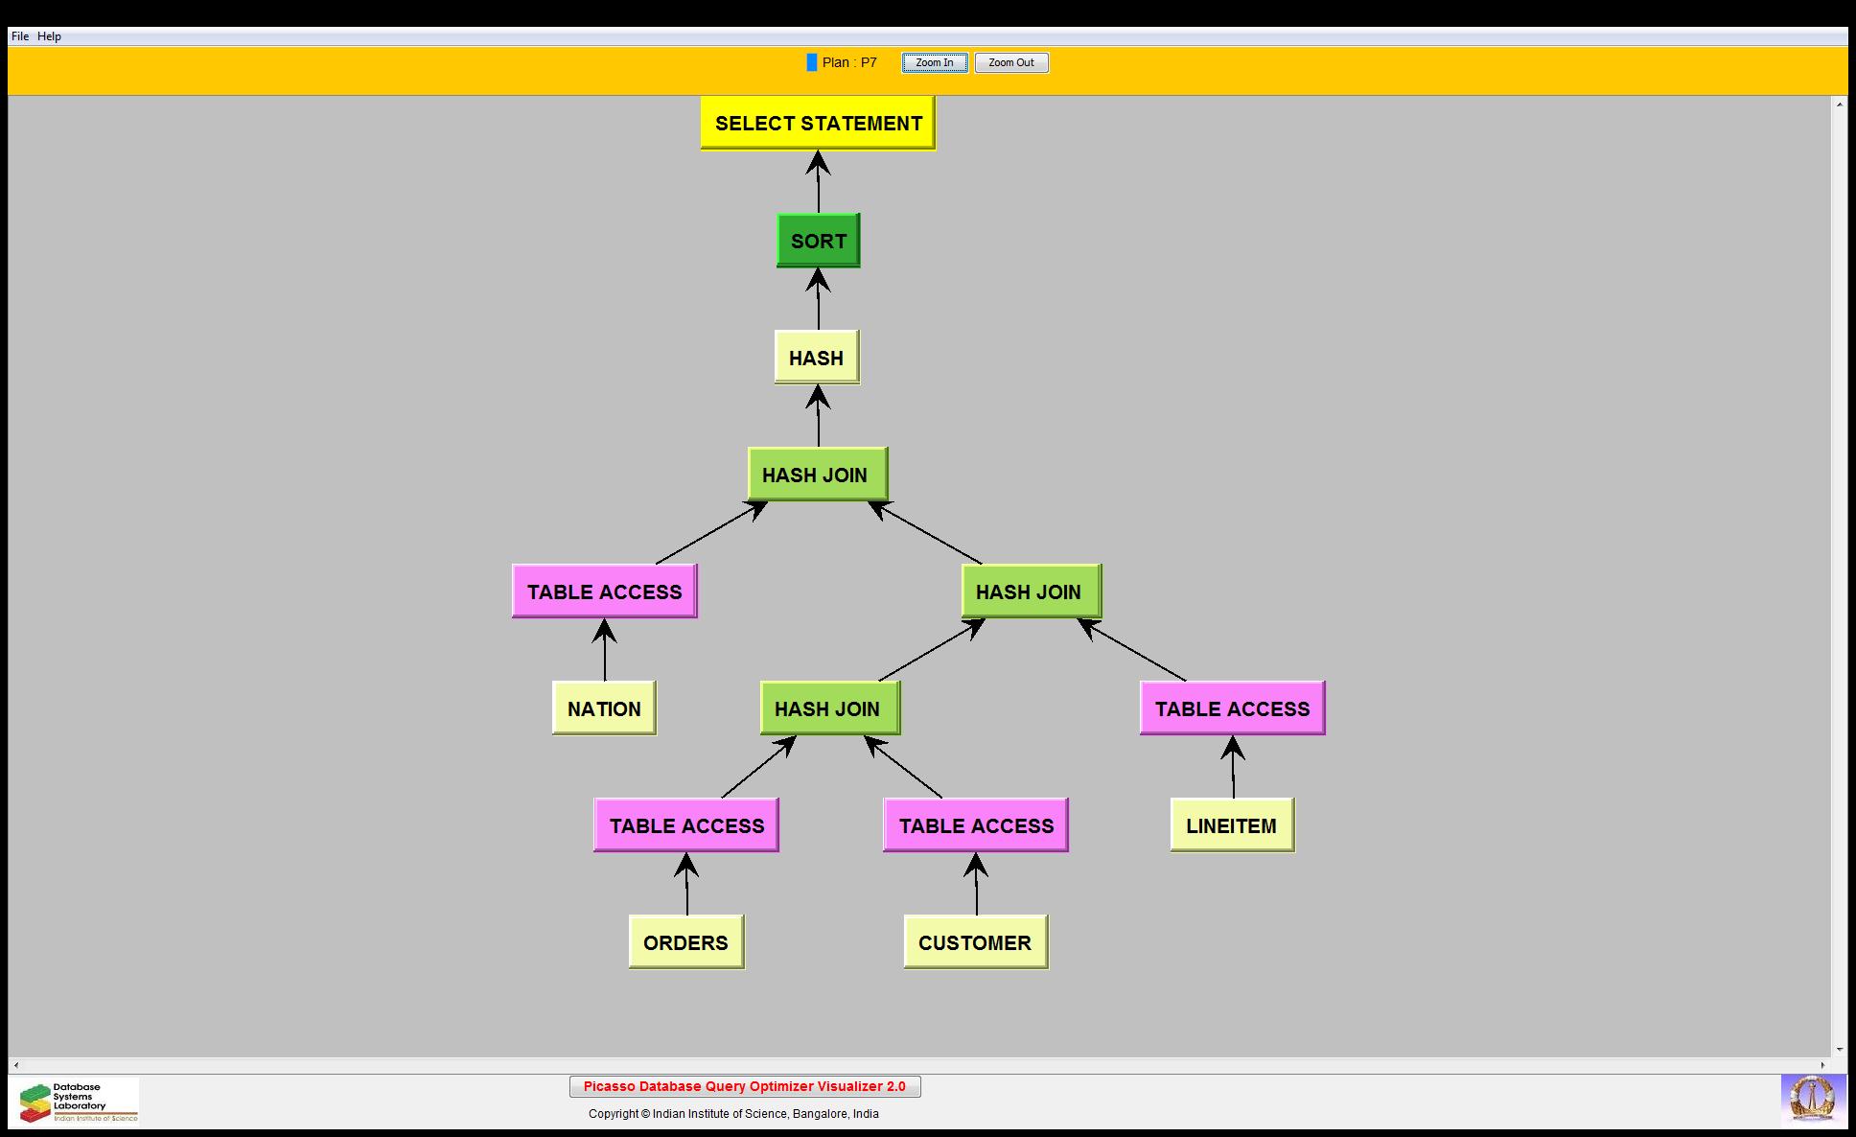Select the HASH node below SORT
The image size is (1856, 1137).
[x=817, y=358]
